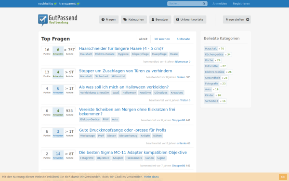Click the Verkleidung & Kostüm tag

pos(95,93)
